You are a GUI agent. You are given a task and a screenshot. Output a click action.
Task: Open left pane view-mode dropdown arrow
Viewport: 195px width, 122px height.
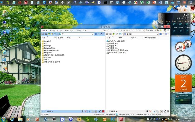point(98,34)
